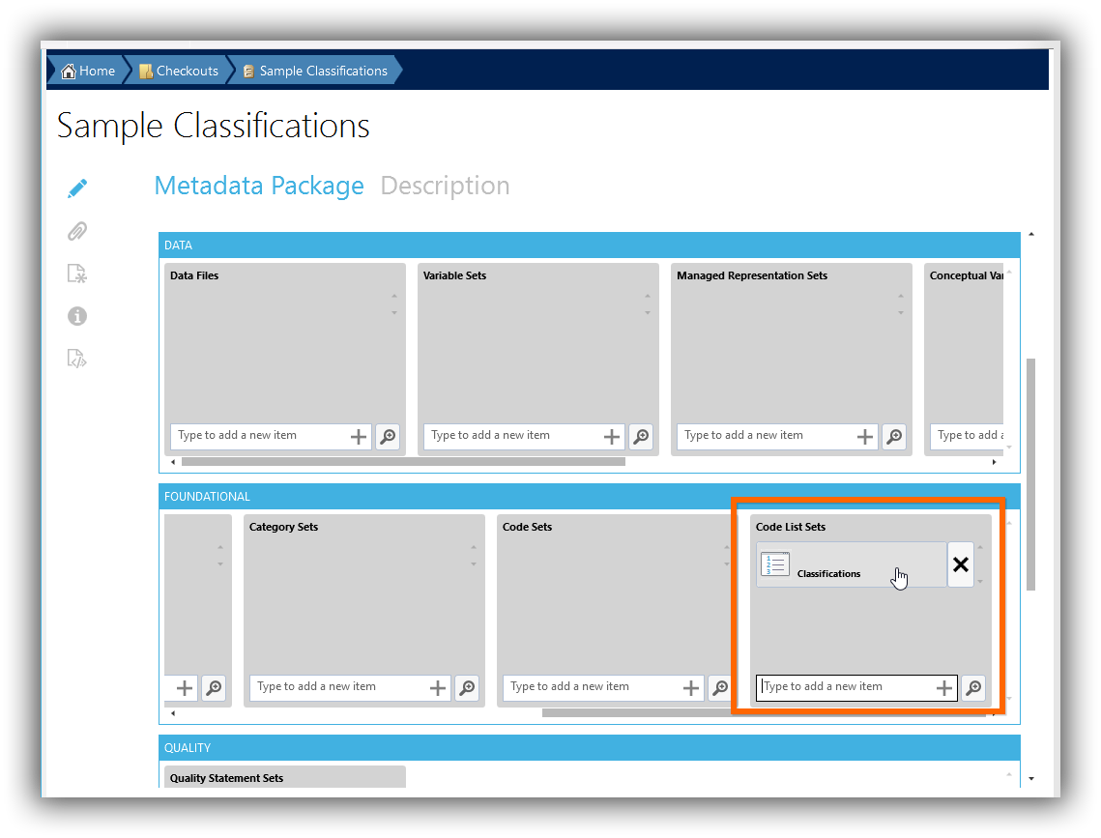Click FOUNDATIONAL section scroll left arrow
The width and height of the screenshot is (1101, 838).
173,713
